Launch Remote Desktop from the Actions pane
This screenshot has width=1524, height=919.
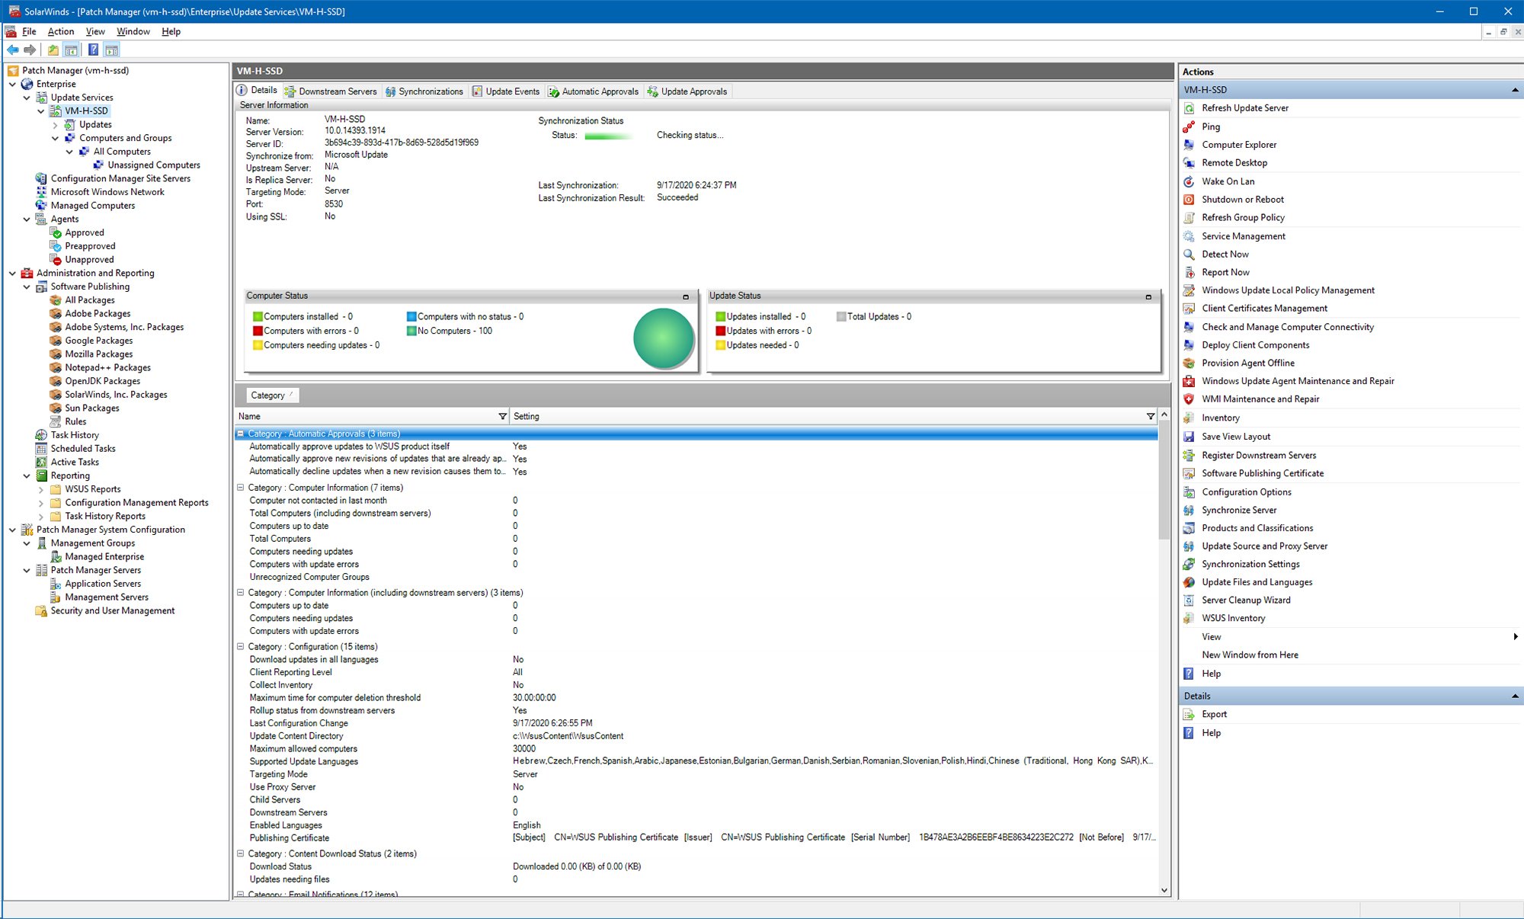(1233, 162)
